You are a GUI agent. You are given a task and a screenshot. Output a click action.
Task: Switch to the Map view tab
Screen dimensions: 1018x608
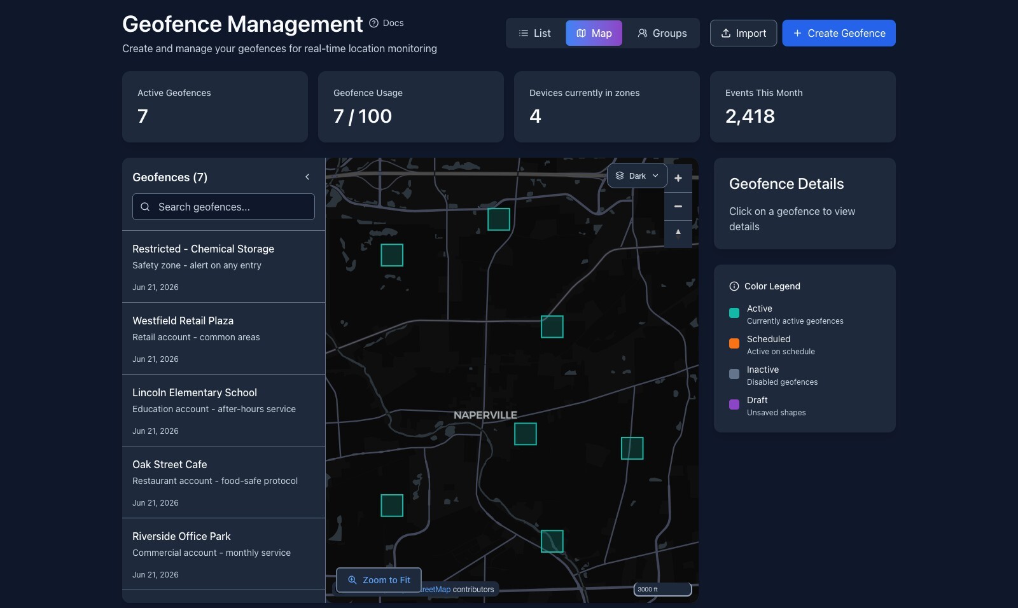pos(594,33)
